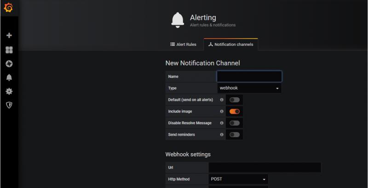This screenshot has width=368, height=188.
Task: Open Server Admin shield icon in sidebar
Action: tap(9, 105)
